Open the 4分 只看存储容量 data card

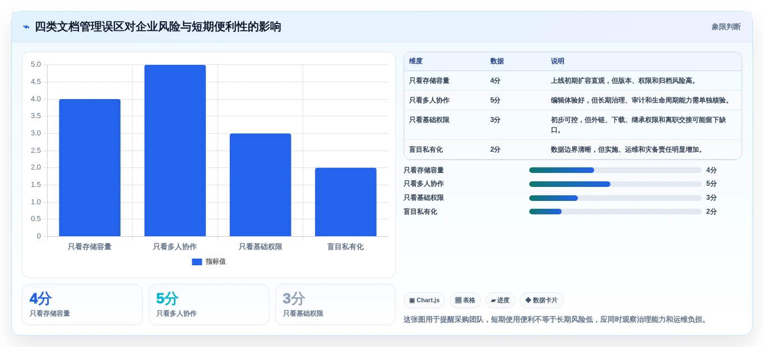click(82, 304)
